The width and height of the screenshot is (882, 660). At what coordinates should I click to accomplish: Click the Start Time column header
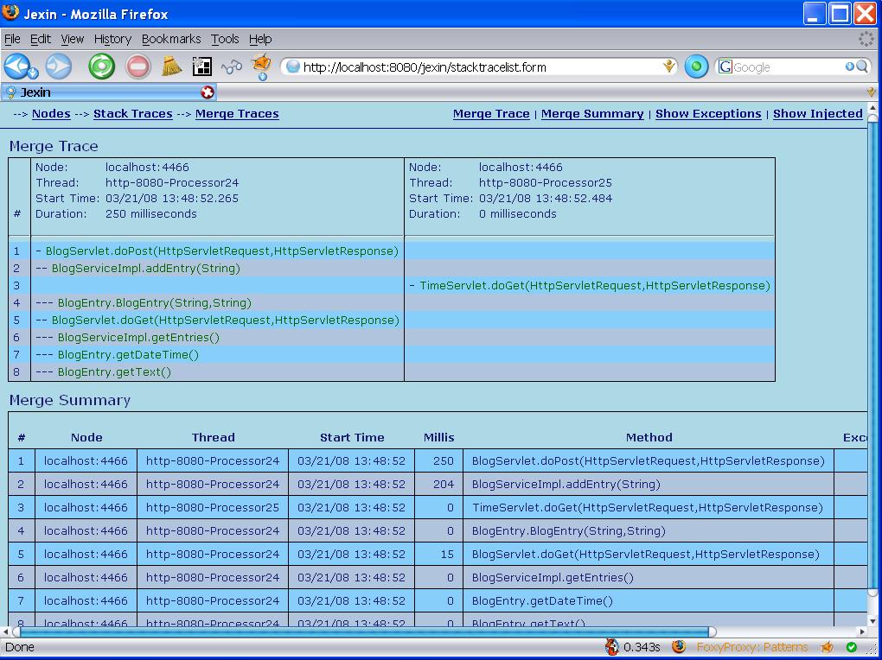pos(352,437)
